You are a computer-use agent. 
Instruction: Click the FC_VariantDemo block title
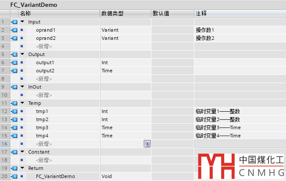(x=34, y=5)
